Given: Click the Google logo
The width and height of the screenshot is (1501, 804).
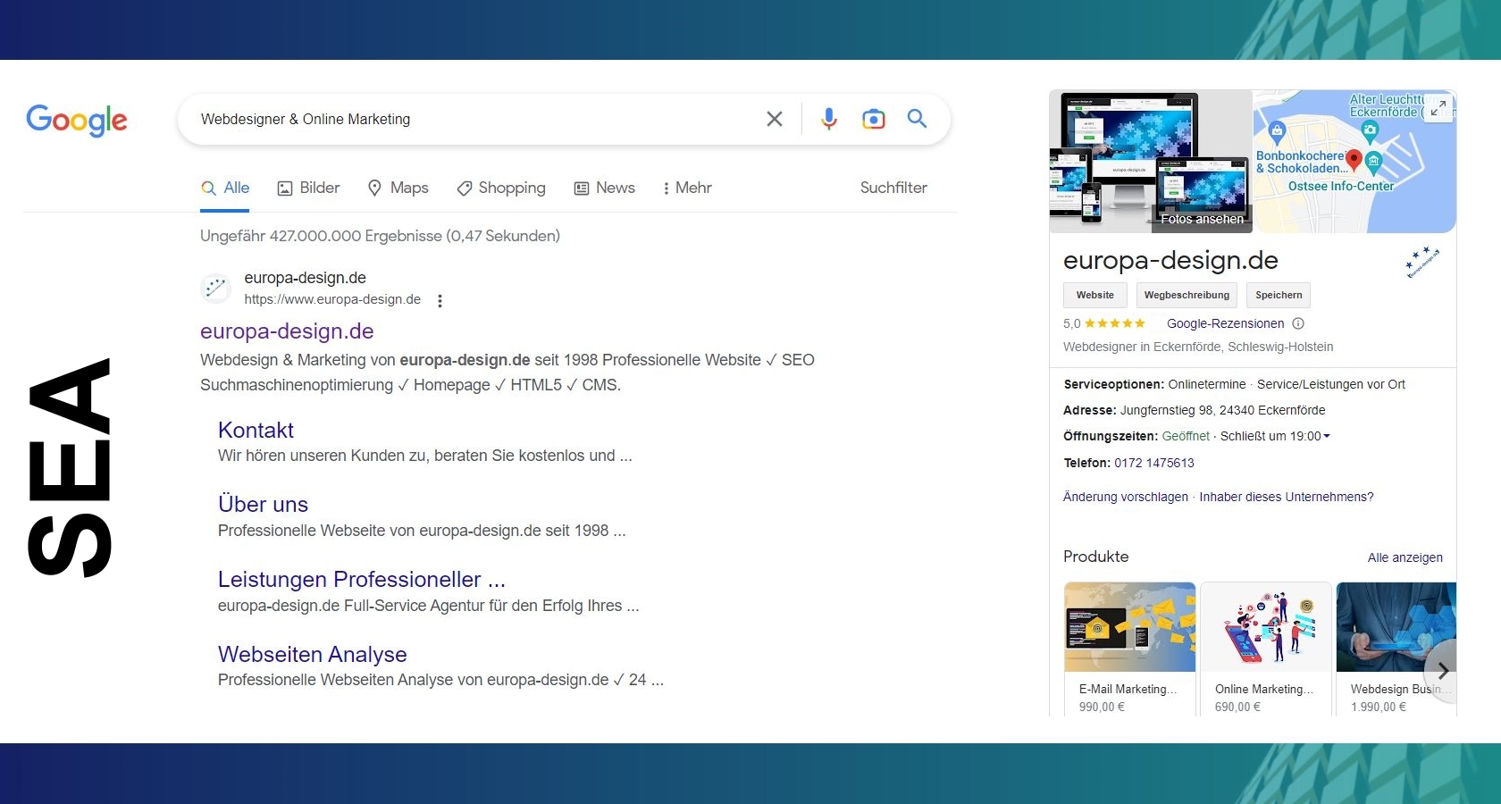Looking at the screenshot, I should pyautogui.click(x=77, y=120).
